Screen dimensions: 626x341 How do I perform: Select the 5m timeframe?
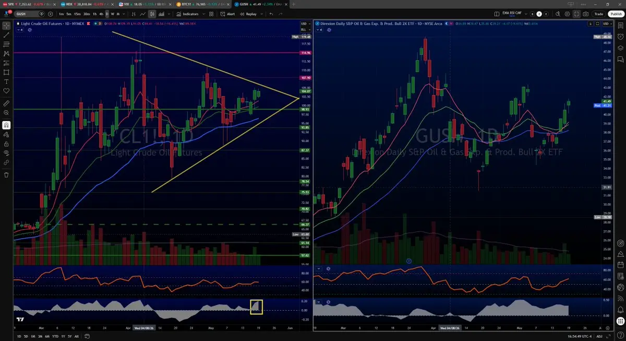click(x=69, y=14)
